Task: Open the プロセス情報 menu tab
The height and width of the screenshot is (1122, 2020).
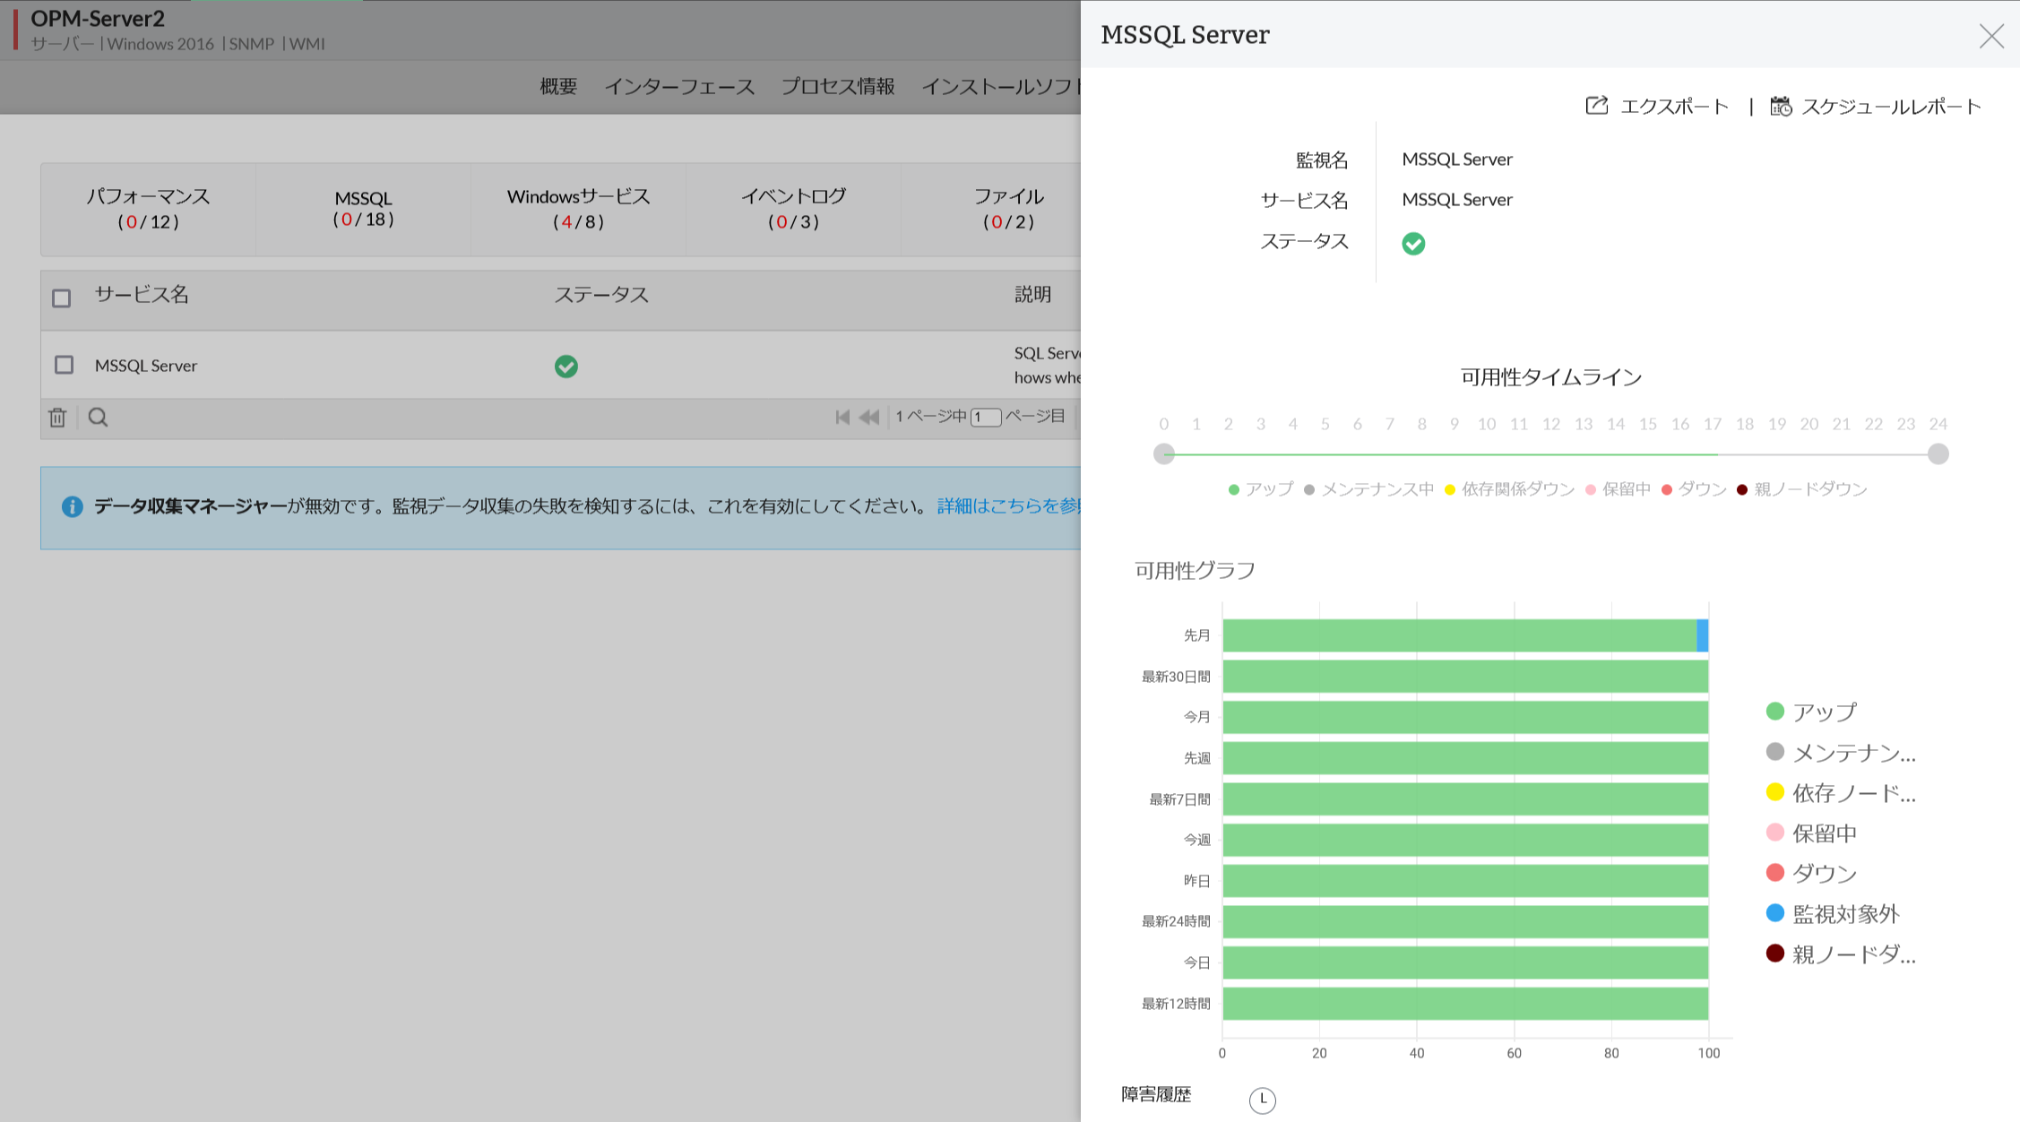Action: 837,87
